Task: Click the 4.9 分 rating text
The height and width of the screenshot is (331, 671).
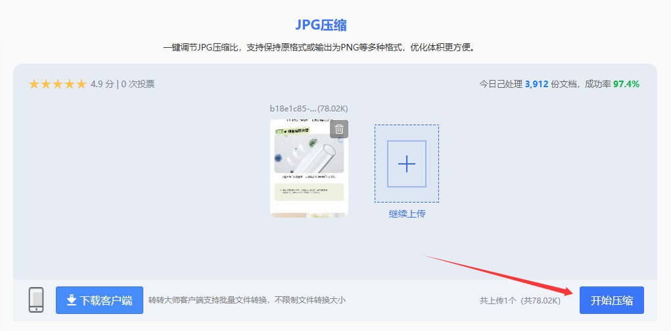Action: [x=102, y=84]
